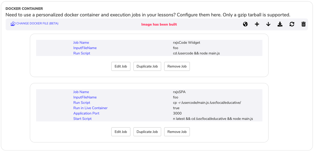Remove the rxjsCode Widget job
Image resolution: width=314 pixels, height=152 pixels.
coord(177,66)
